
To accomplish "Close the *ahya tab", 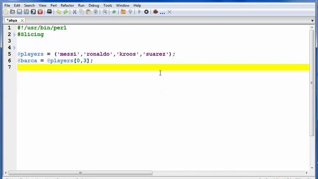I will [x=22, y=20].
